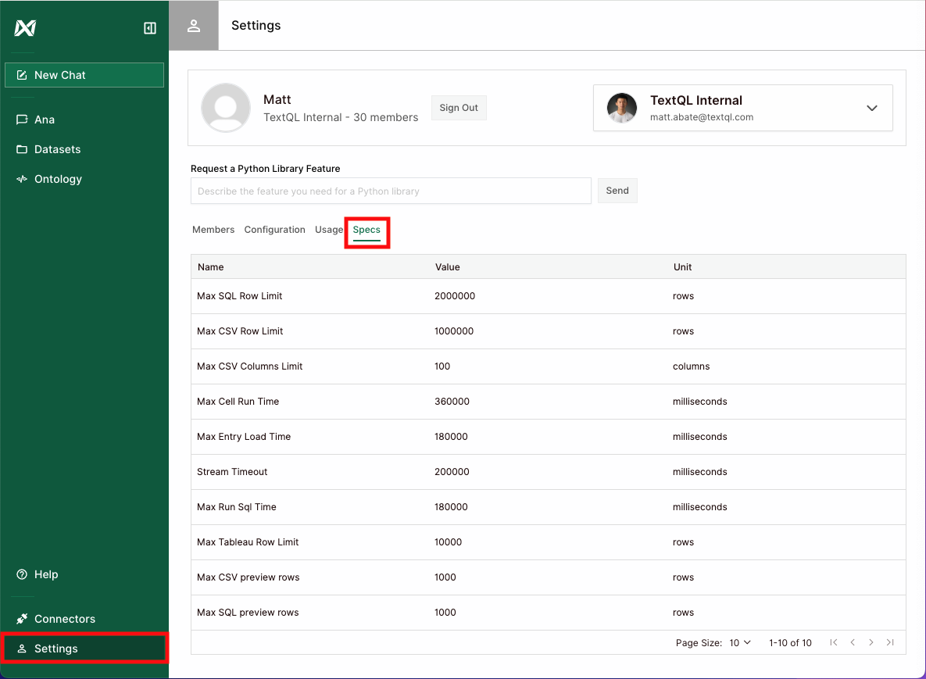Click the TextQL logo icon

[25, 28]
